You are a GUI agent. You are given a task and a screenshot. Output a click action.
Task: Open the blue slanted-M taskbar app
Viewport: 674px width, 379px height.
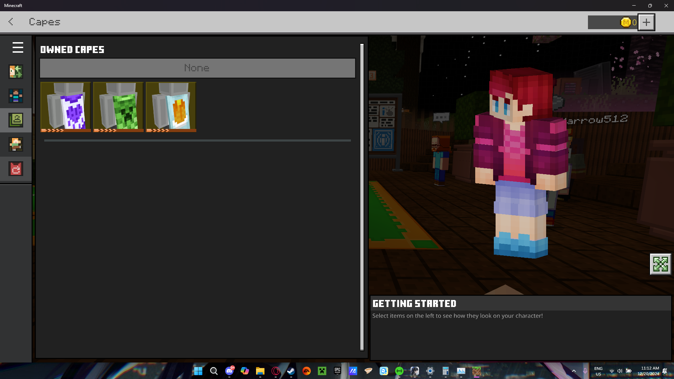click(x=353, y=371)
